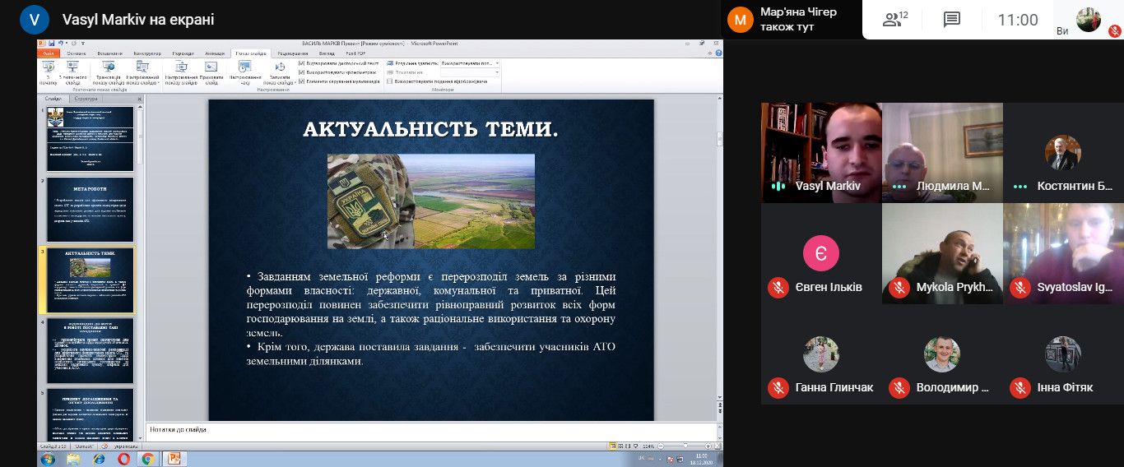1124x467 pixels.
Task: Start slideshow from beginning icon
Action: (49, 66)
